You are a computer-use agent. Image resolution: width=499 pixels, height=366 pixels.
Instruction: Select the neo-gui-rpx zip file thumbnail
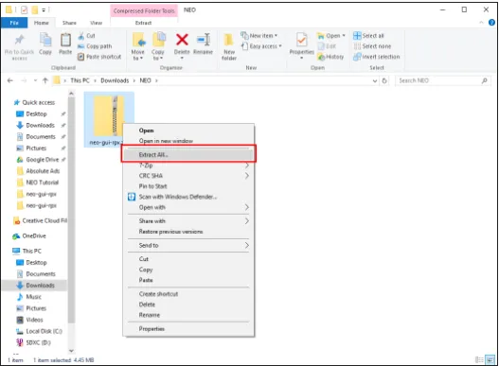tap(109, 116)
